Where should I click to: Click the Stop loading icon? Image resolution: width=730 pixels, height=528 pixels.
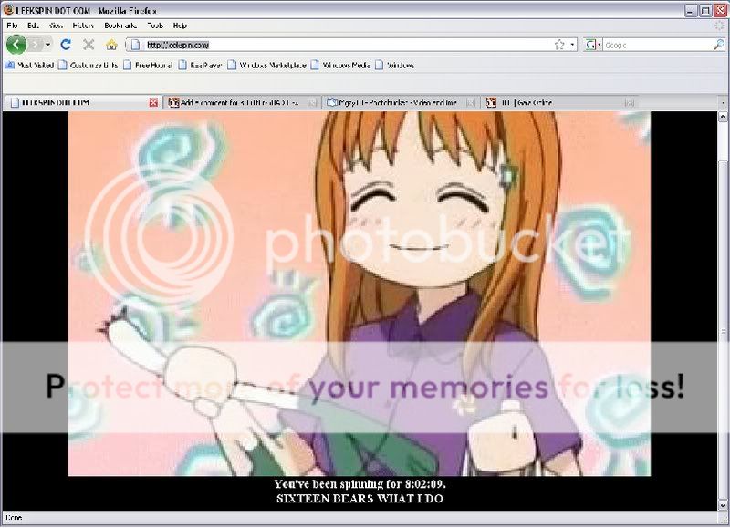point(87,44)
